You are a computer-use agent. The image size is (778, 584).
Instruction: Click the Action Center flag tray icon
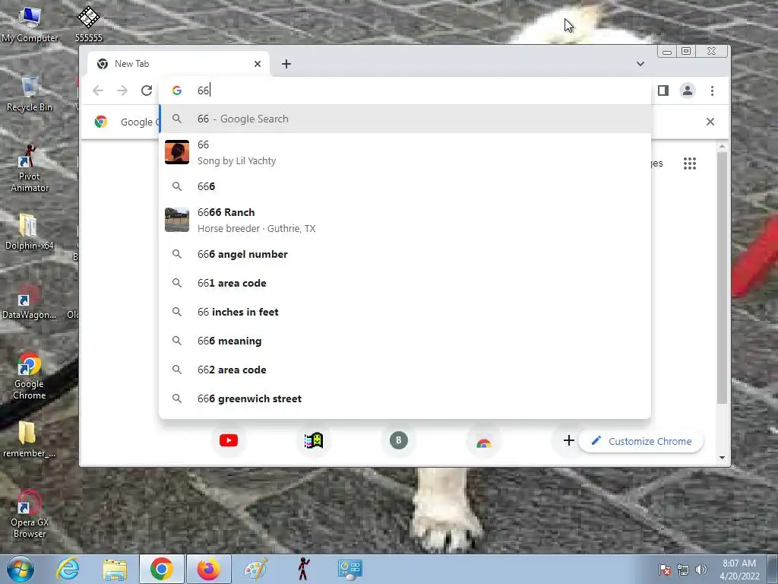[665, 570]
